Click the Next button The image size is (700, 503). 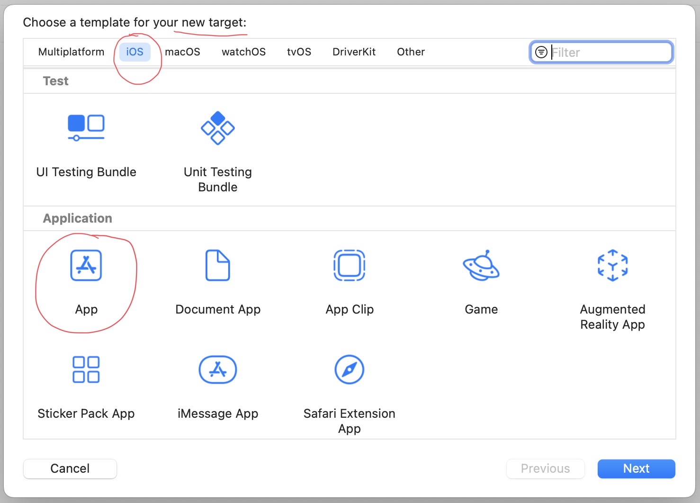tap(636, 468)
